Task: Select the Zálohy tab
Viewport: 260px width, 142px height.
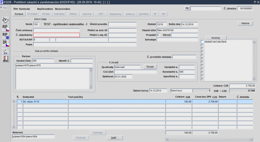Action: 73,14
